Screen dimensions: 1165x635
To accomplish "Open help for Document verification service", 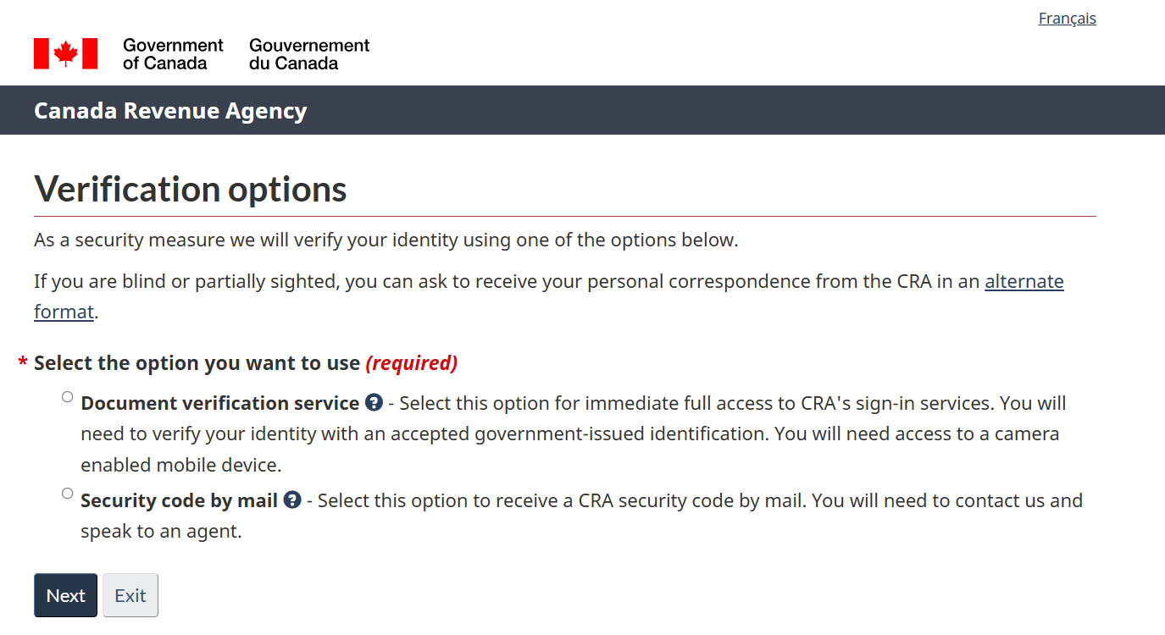I will click(x=374, y=403).
